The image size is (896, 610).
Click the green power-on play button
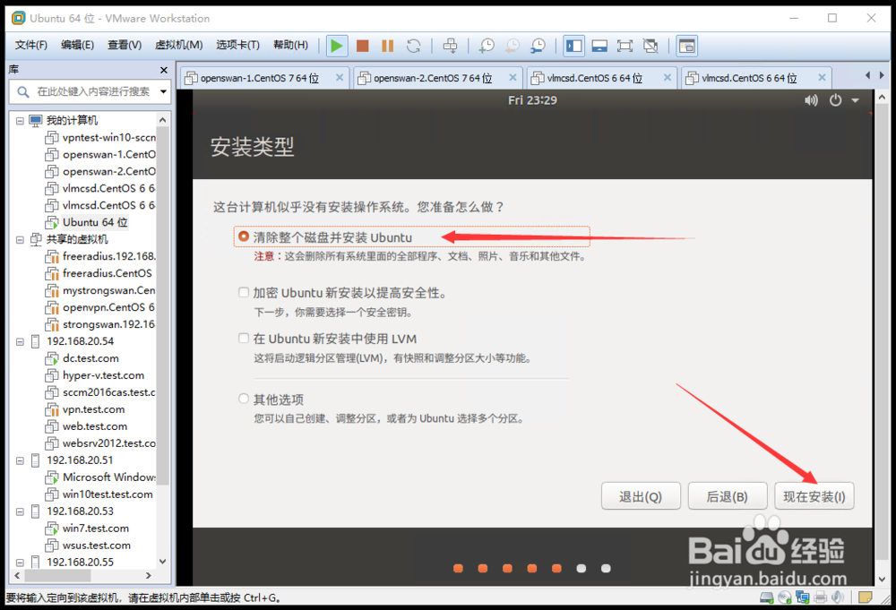(x=337, y=46)
